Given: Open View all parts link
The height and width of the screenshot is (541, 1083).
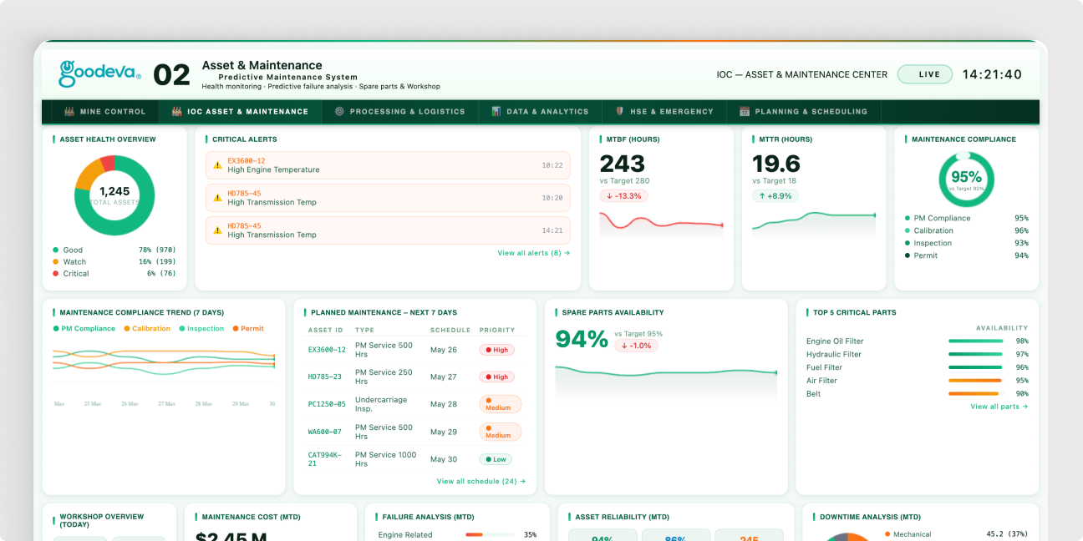Looking at the screenshot, I should coord(999,407).
